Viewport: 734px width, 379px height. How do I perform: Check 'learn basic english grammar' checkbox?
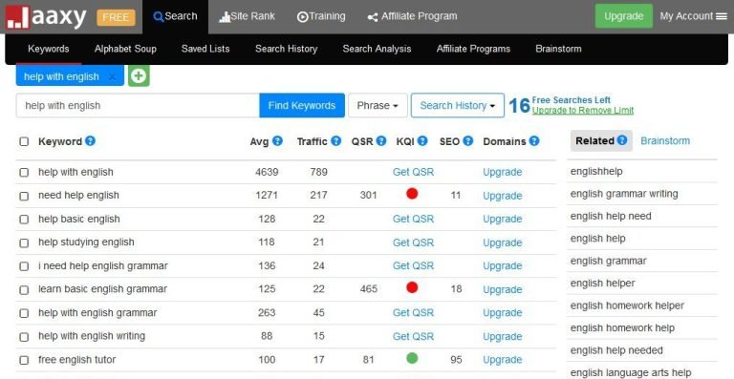(24, 290)
